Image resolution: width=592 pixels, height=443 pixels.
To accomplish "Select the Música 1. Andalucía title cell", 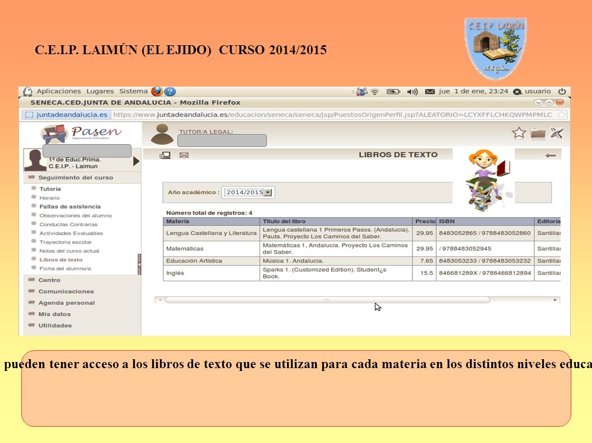I will (x=336, y=261).
